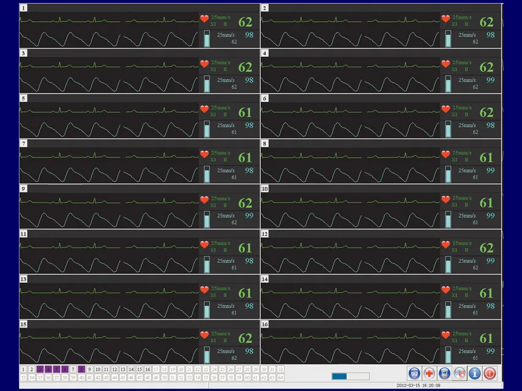The image size is (522, 391).
Task: Click the SpO2 bar indicator in bed 16
Action: (x=448, y=355)
